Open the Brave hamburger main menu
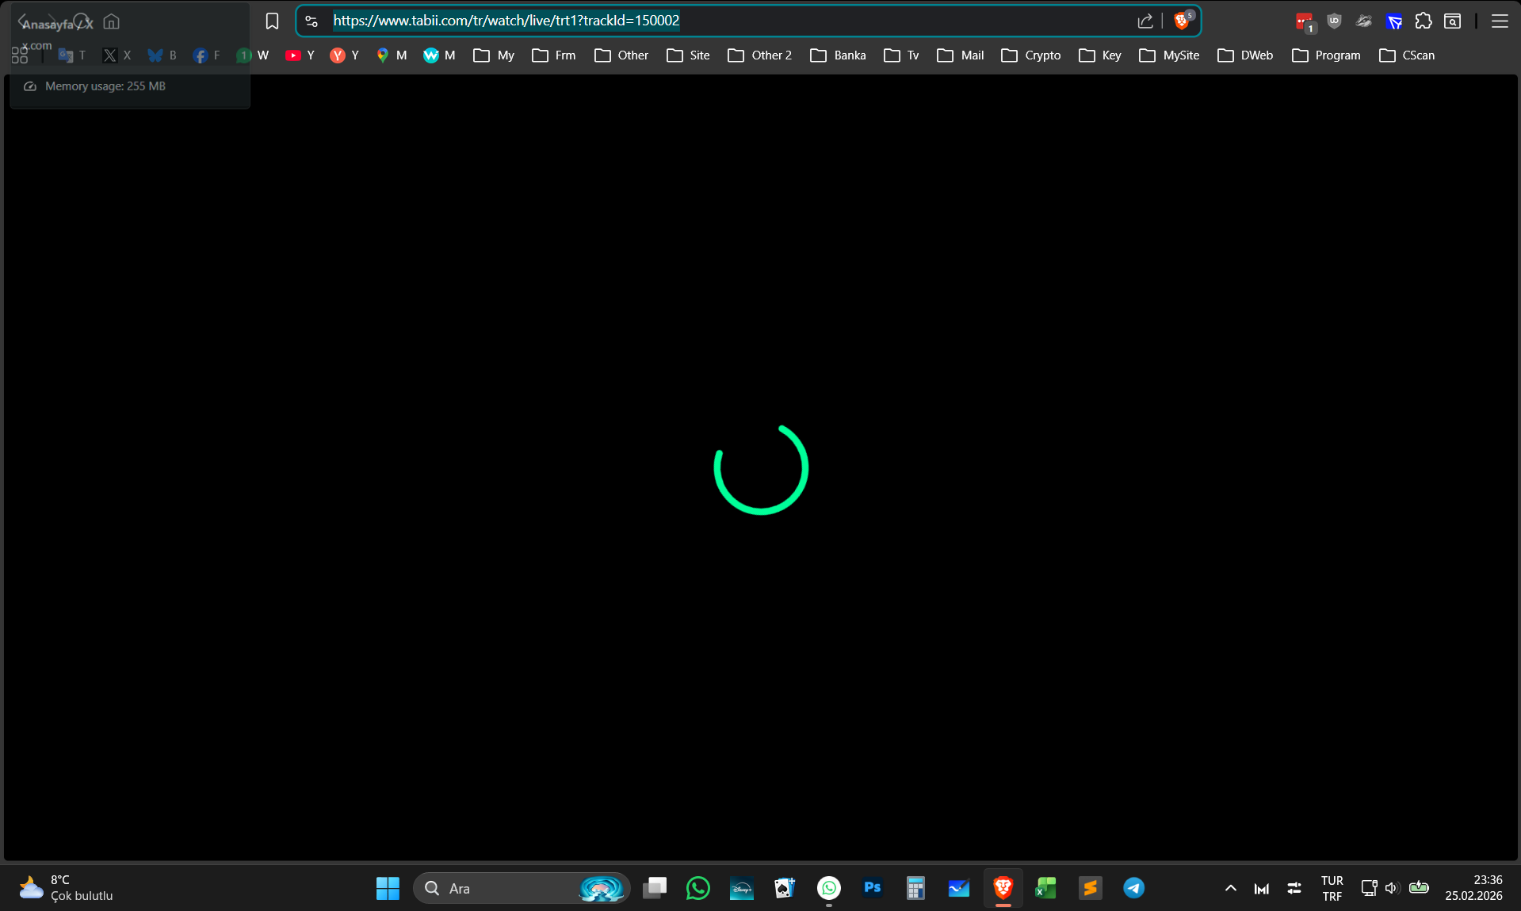Screen dimensions: 1521x911 [x=1500, y=21]
